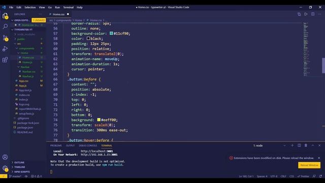The height and width of the screenshot is (183, 325).
Task: Open the File menu
Action: point(11,7)
